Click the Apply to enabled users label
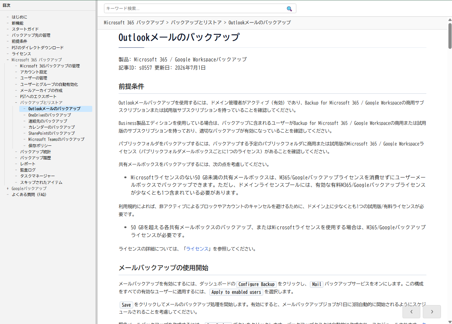452x324 pixels. 236,292
